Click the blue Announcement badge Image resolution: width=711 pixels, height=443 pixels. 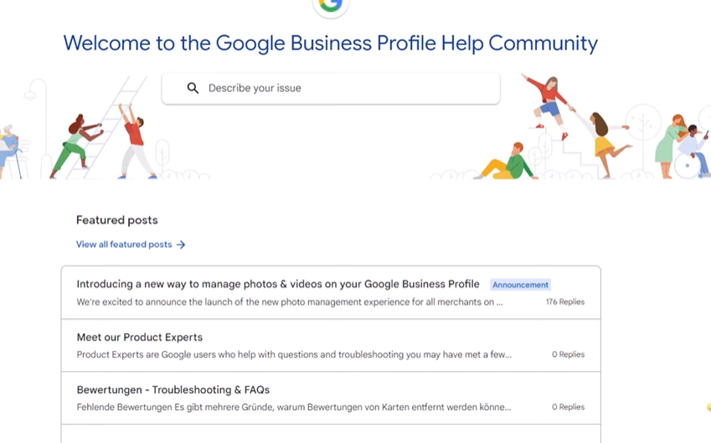pyautogui.click(x=520, y=285)
